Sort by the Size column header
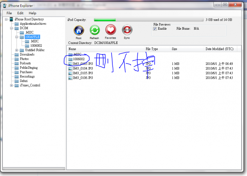The width and height of the screenshot is (247, 176). coord(187,49)
